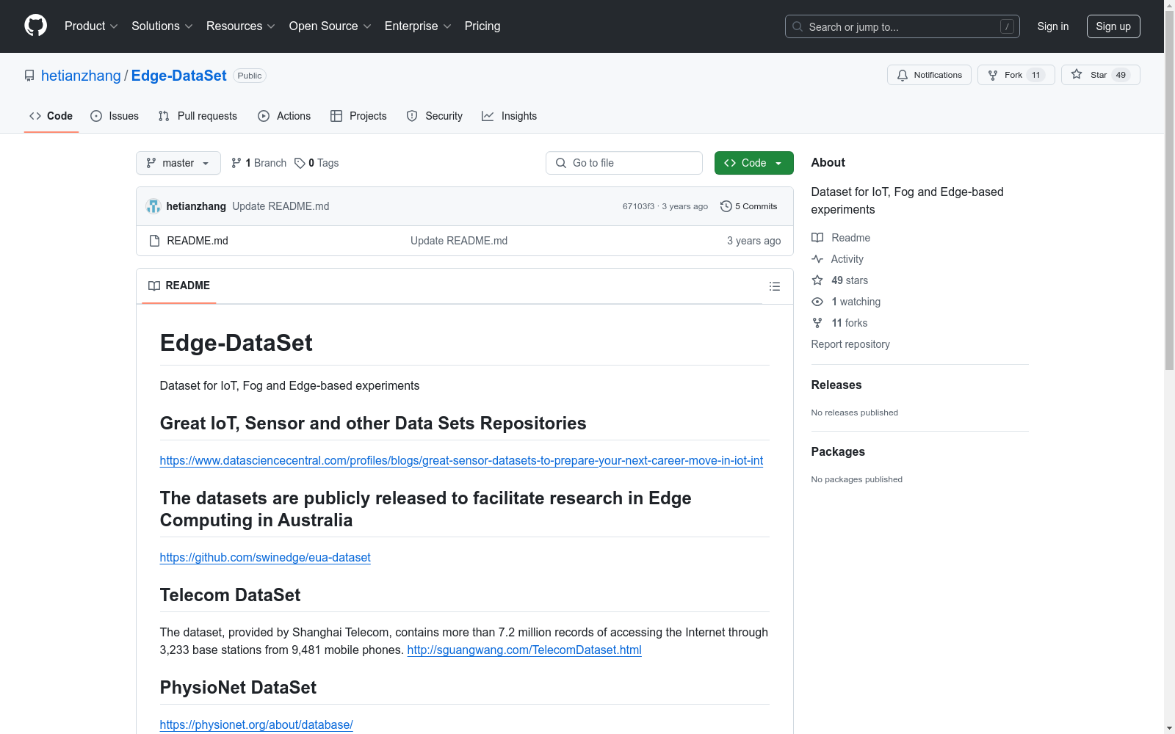1175x734 pixels.
Task: Click the page vertical scrollbar
Action: [1169, 189]
